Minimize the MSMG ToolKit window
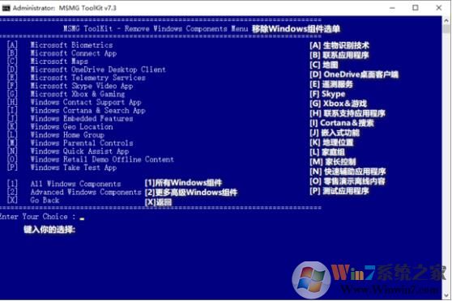This screenshot has width=452, height=301. click(x=392, y=8)
